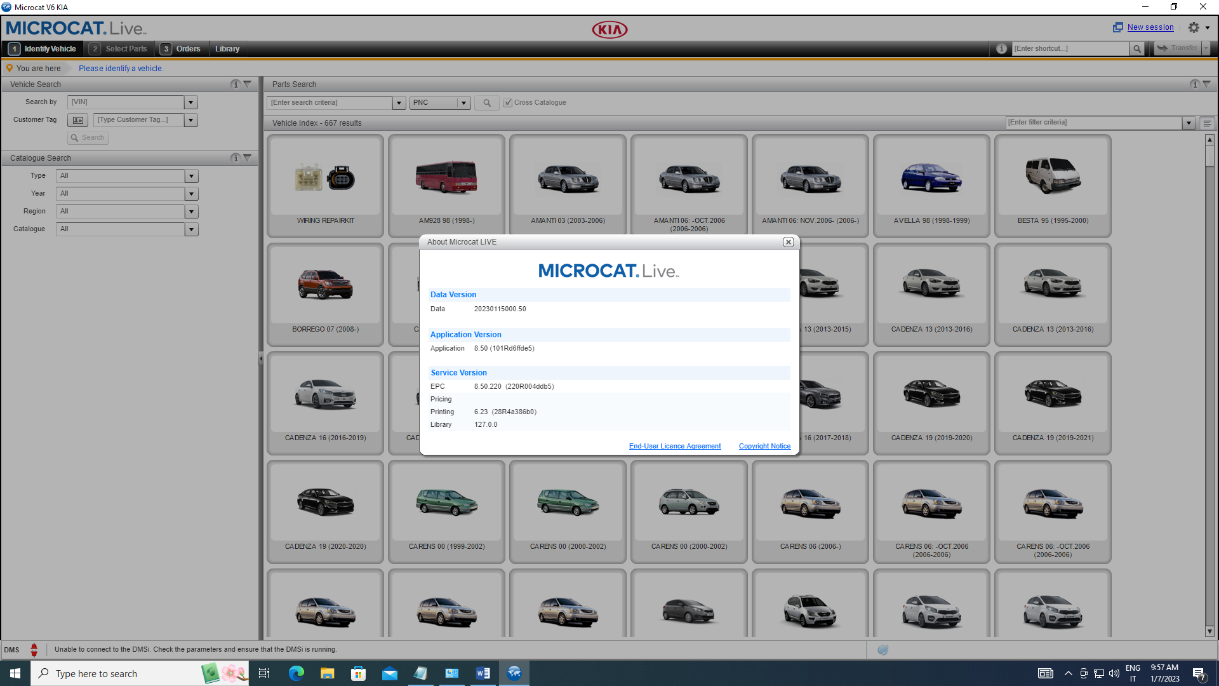Open the End-User Licence Agreement link
The width and height of the screenshot is (1219, 686).
674,445
